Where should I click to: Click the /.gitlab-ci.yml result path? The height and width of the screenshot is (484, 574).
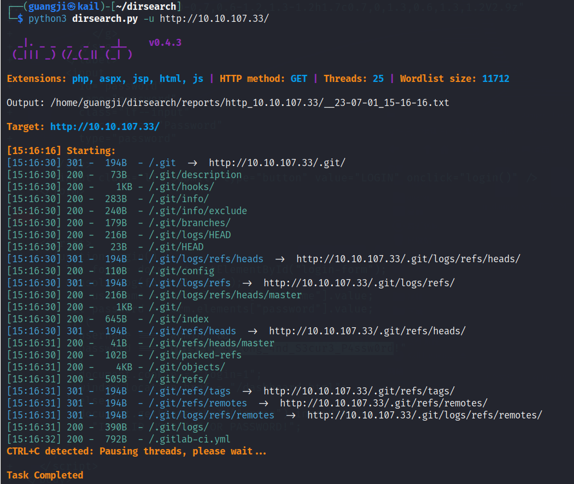190,439
